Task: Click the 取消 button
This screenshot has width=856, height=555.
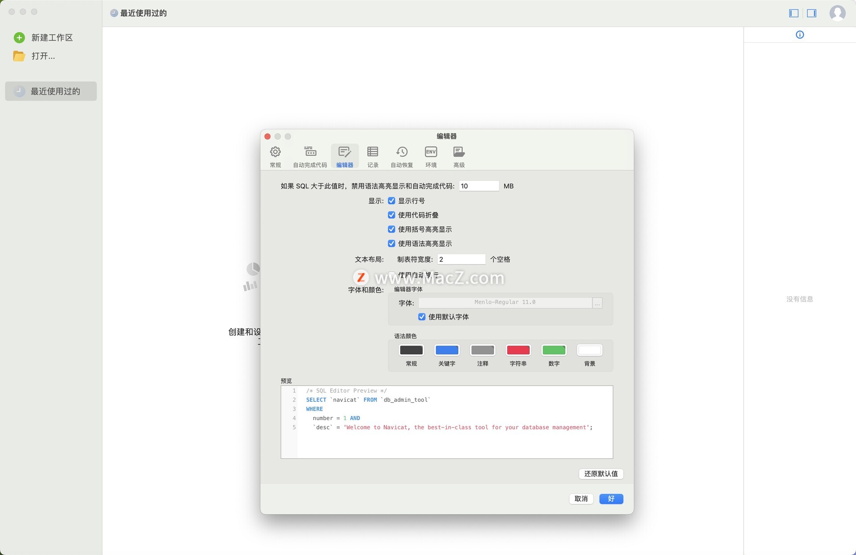Action: pos(580,499)
